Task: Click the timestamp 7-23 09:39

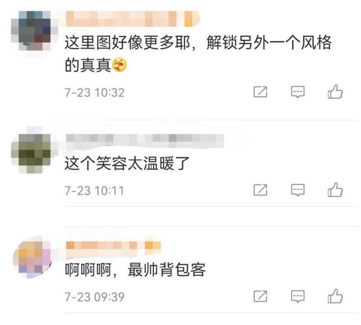Action: pyautogui.click(x=95, y=297)
